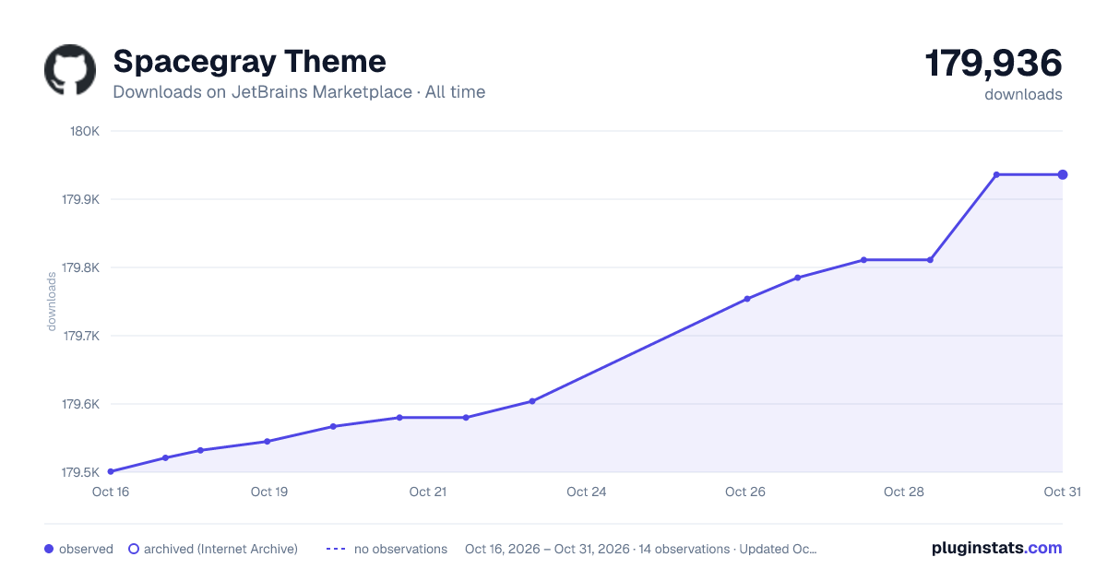Click the observed legend dot

click(49, 549)
